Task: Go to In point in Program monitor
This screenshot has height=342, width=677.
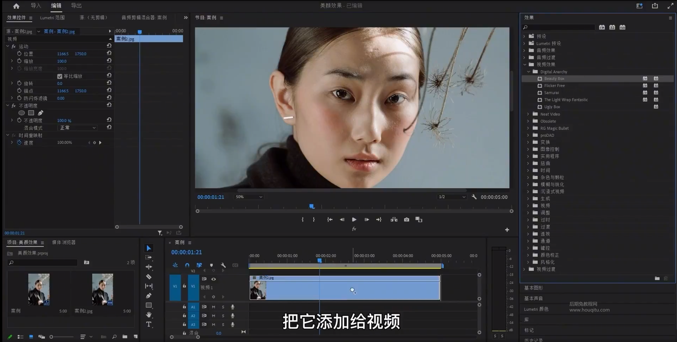Action: tap(330, 219)
